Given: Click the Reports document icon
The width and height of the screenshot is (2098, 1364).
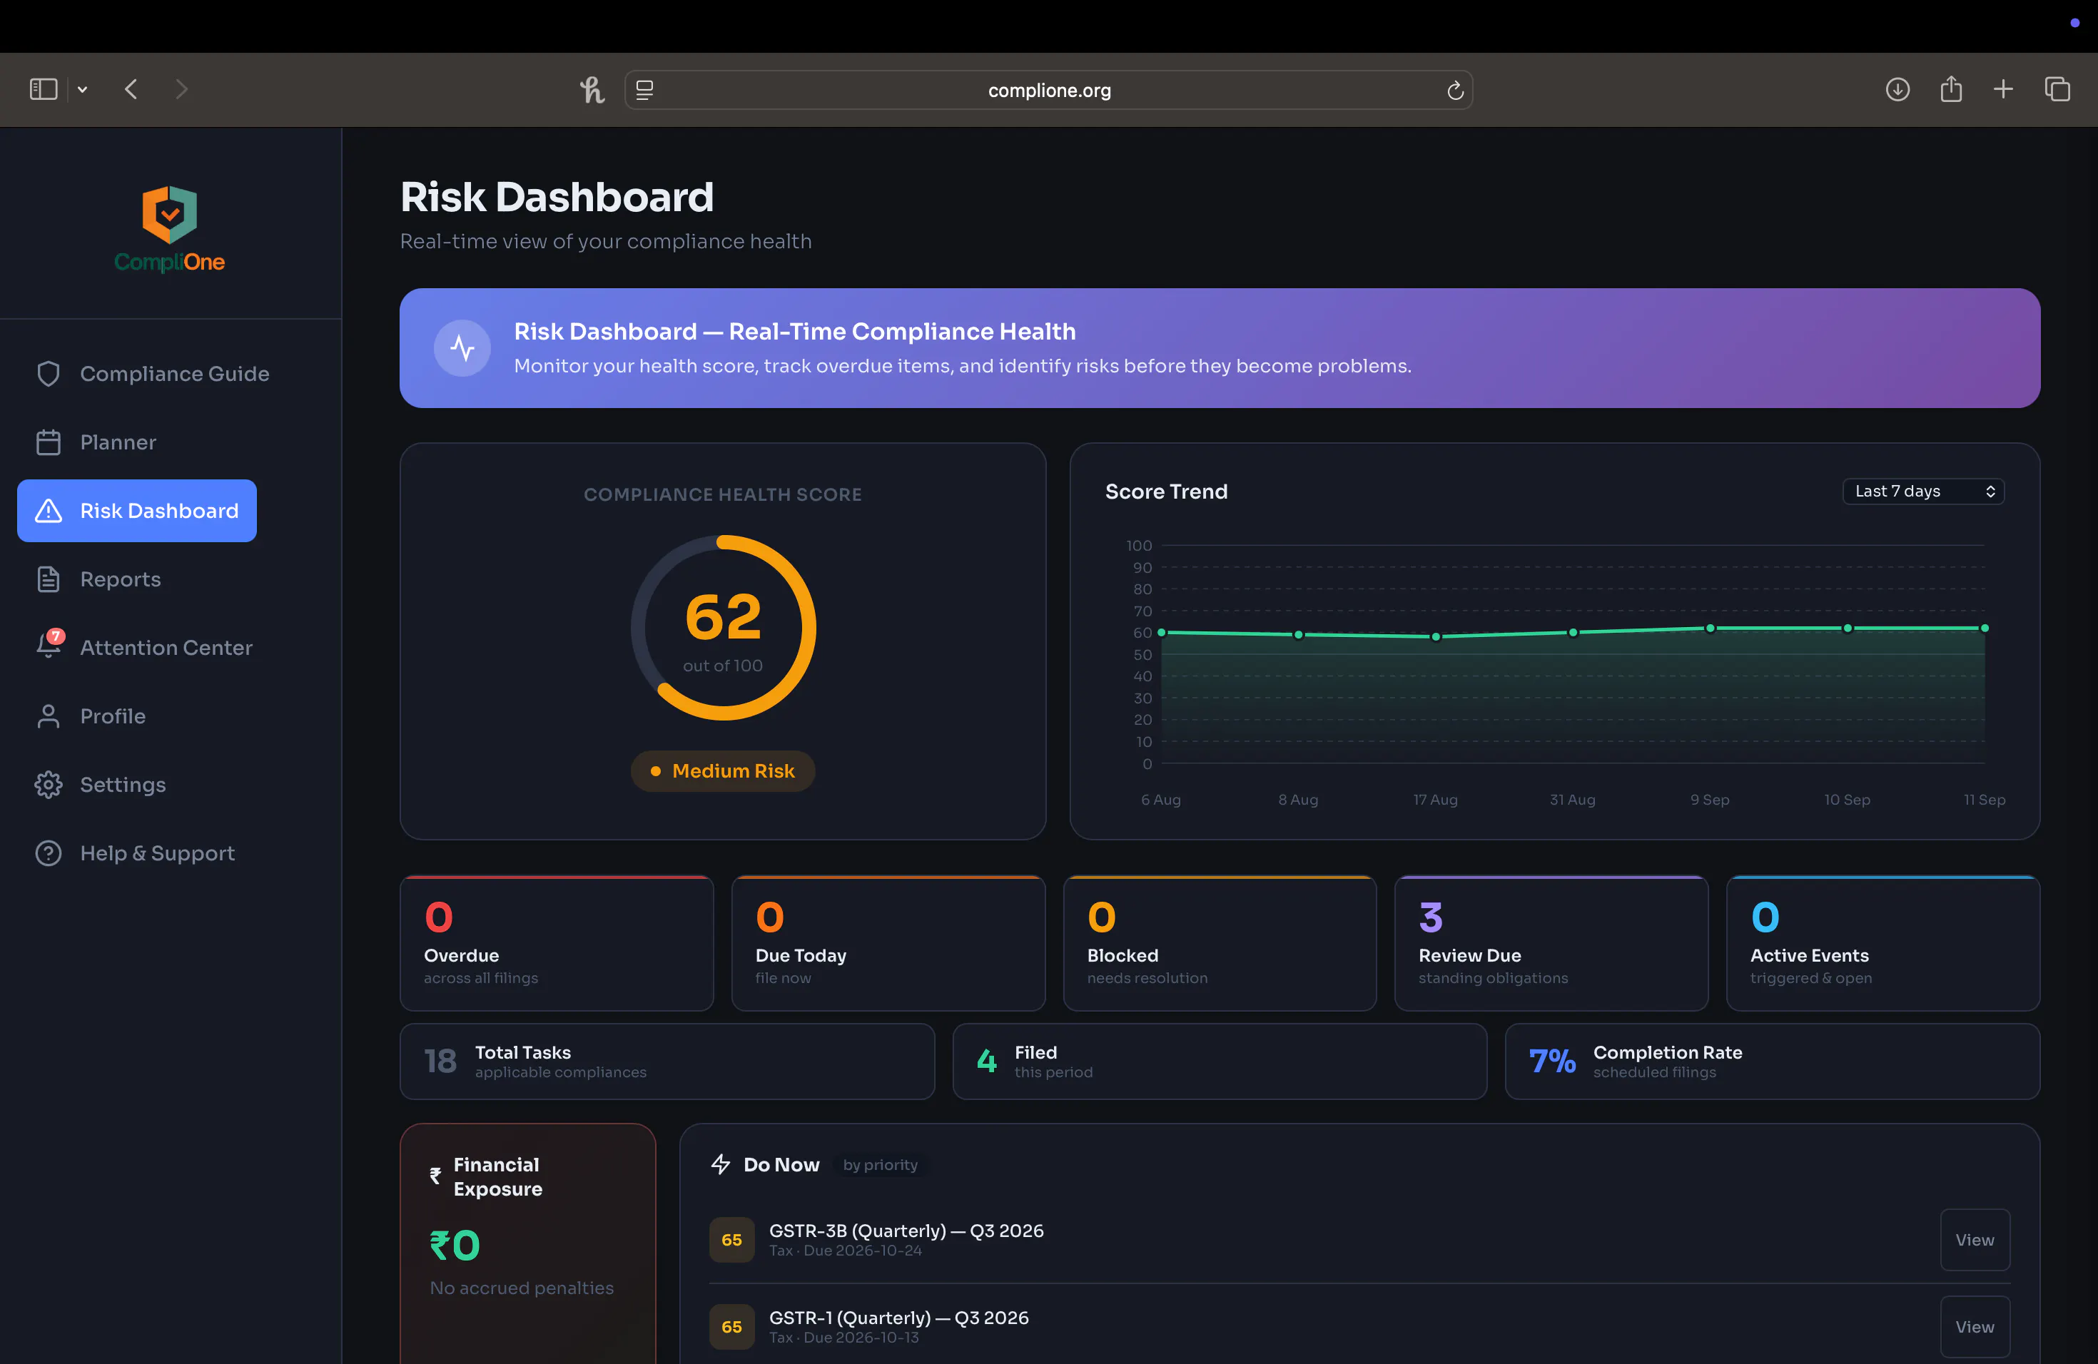Looking at the screenshot, I should pyautogui.click(x=49, y=580).
